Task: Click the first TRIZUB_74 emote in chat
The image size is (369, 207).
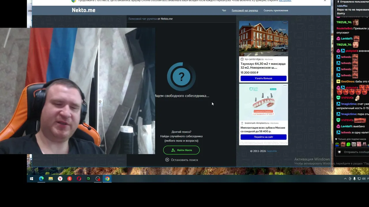Action: (x=356, y=22)
